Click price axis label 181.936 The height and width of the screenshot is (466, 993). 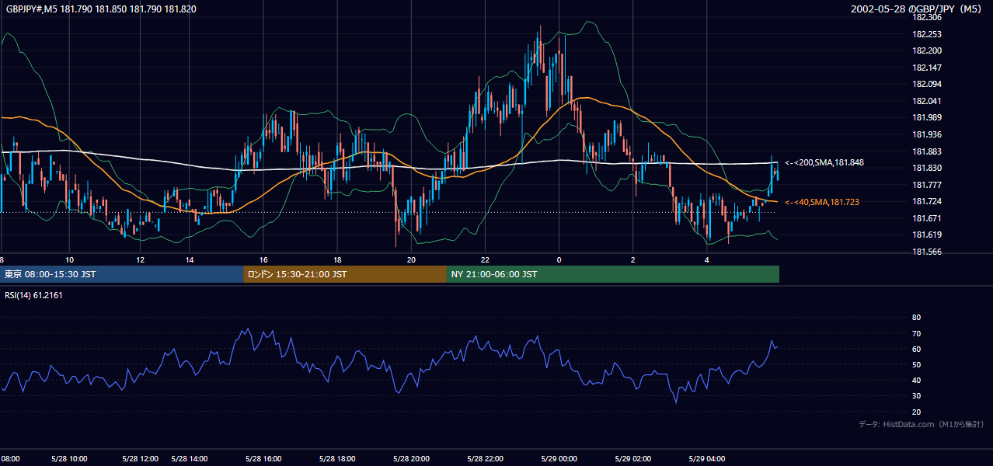tap(926, 134)
